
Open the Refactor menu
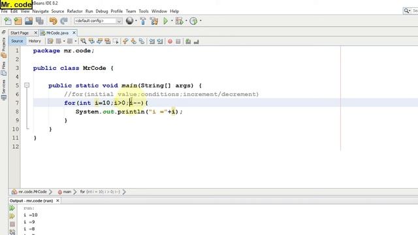[74, 11]
